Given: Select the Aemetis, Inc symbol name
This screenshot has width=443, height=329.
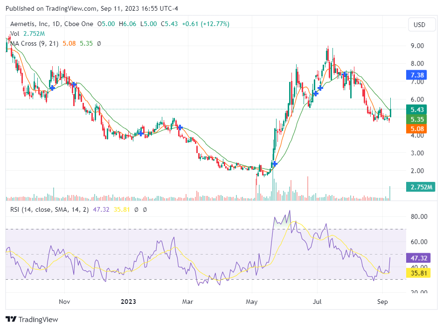Looking at the screenshot, I should (29, 24).
